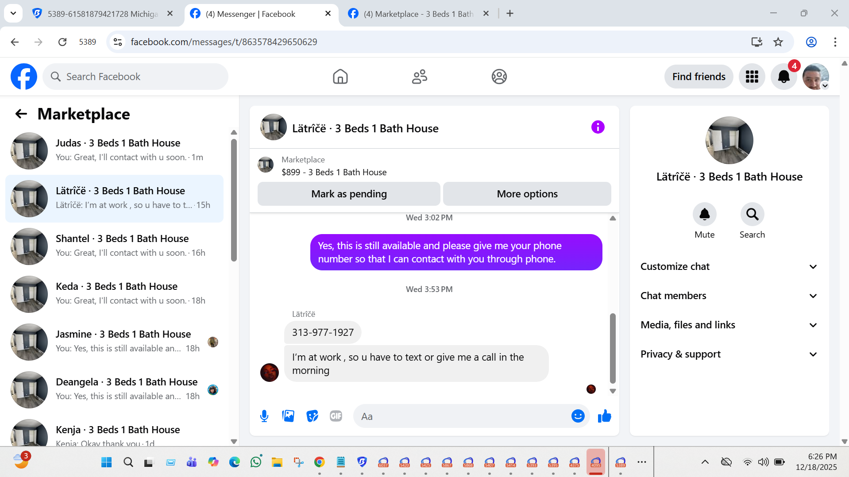This screenshot has height=477, width=849.
Task: Select the Messenger | Facebook tab
Action: [x=260, y=14]
